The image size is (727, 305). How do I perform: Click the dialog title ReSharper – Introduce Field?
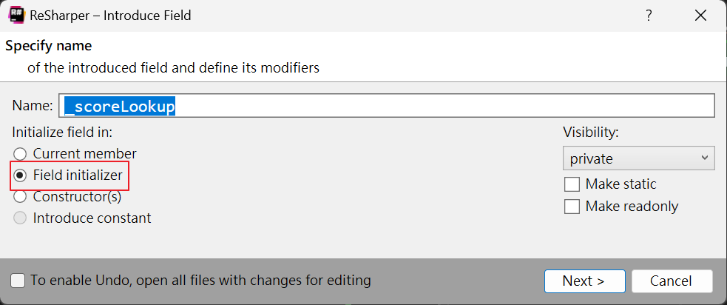(x=110, y=16)
